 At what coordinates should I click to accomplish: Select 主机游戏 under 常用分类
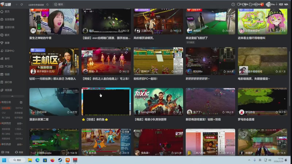(x=6, y=108)
